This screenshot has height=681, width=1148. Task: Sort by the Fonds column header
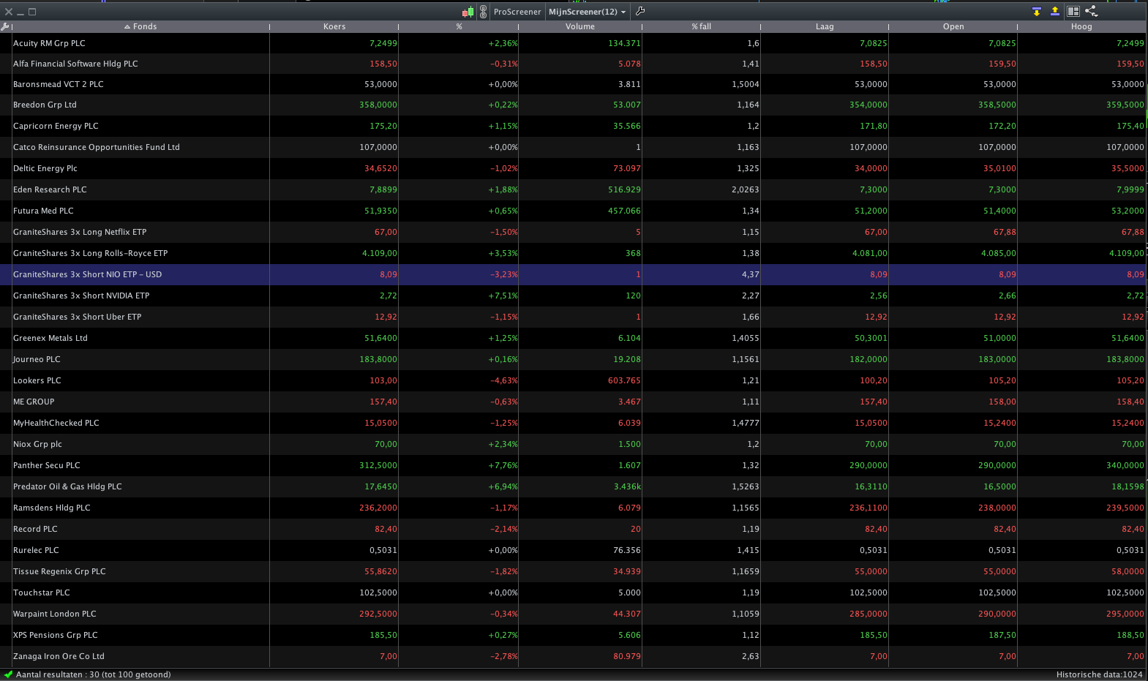coord(140,26)
